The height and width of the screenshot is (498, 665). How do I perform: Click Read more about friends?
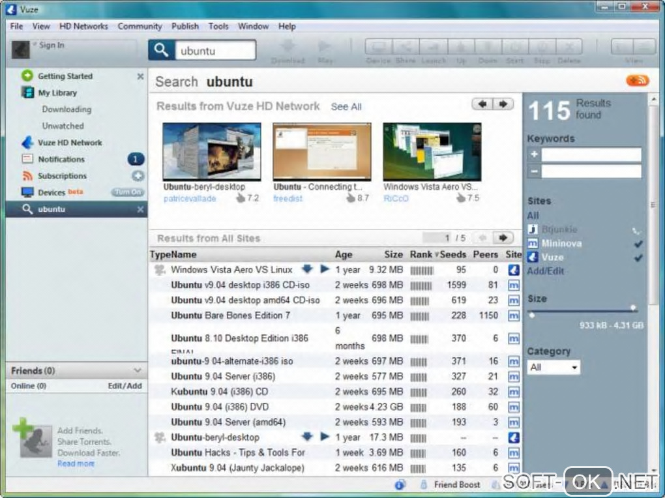pos(76,463)
